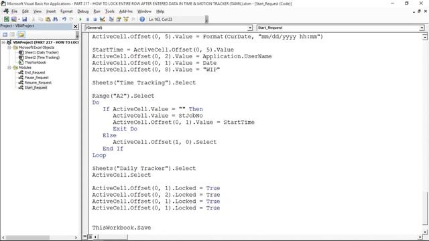Screen dimensions: 429x241
Task: Open the View menu
Action: pos(38,11)
